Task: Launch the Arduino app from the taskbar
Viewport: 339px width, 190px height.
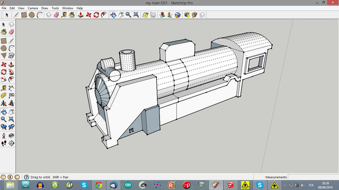Action: pyautogui.click(x=128, y=185)
